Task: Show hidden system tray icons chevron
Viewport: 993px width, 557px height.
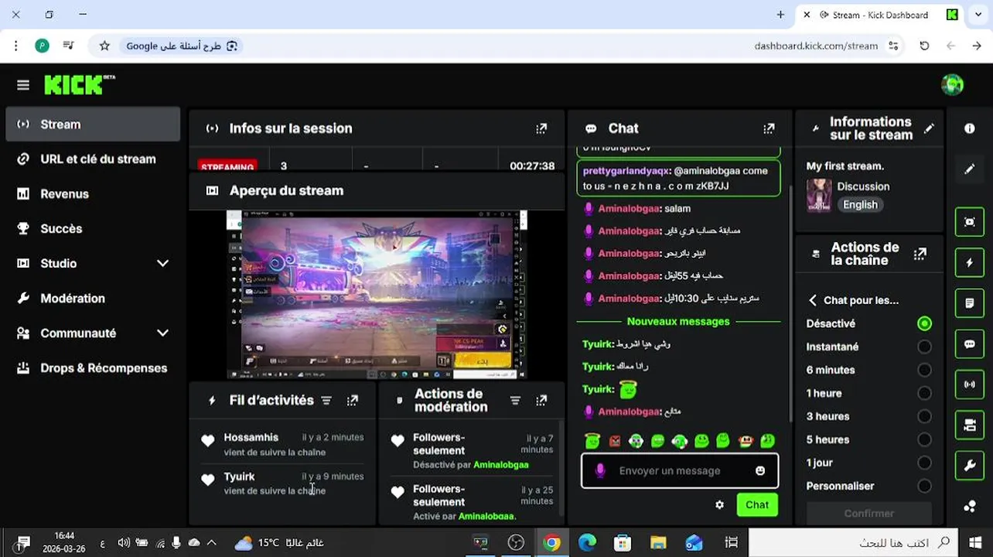Action: click(212, 542)
